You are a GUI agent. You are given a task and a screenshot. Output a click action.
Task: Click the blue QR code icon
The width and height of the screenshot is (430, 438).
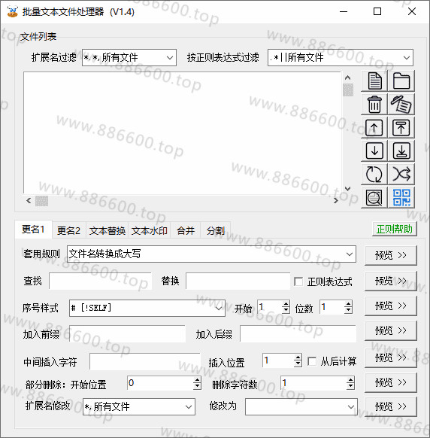401,197
